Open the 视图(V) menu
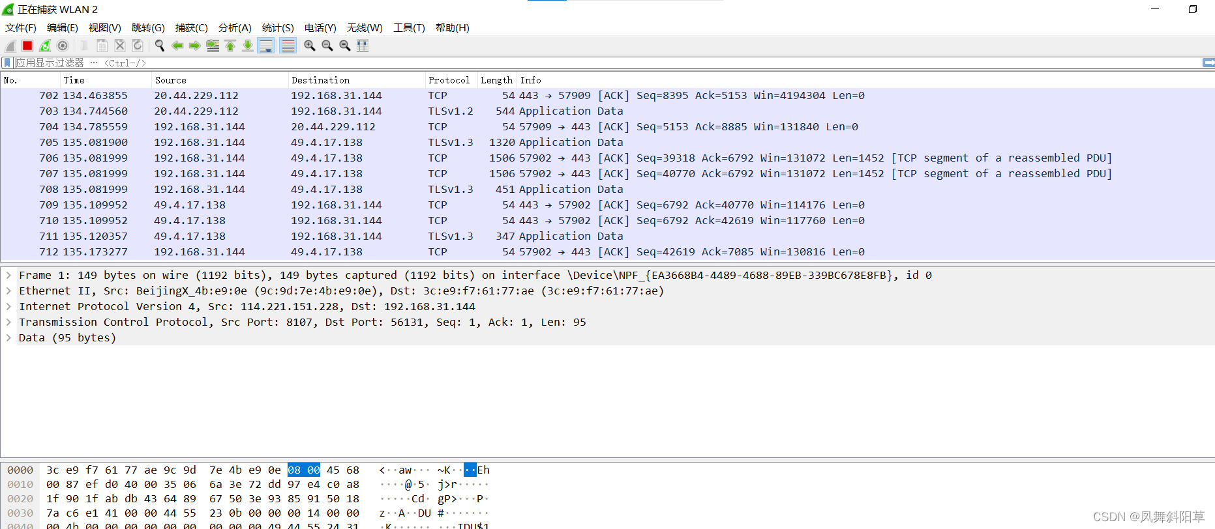The height and width of the screenshot is (529, 1215). [105, 27]
